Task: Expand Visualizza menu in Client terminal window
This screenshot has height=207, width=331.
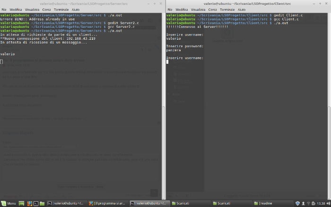Action: (x=198, y=9)
